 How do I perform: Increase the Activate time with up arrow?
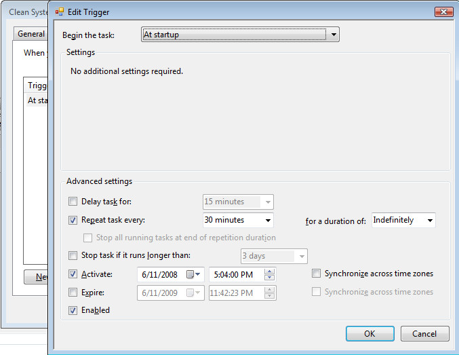(269, 271)
